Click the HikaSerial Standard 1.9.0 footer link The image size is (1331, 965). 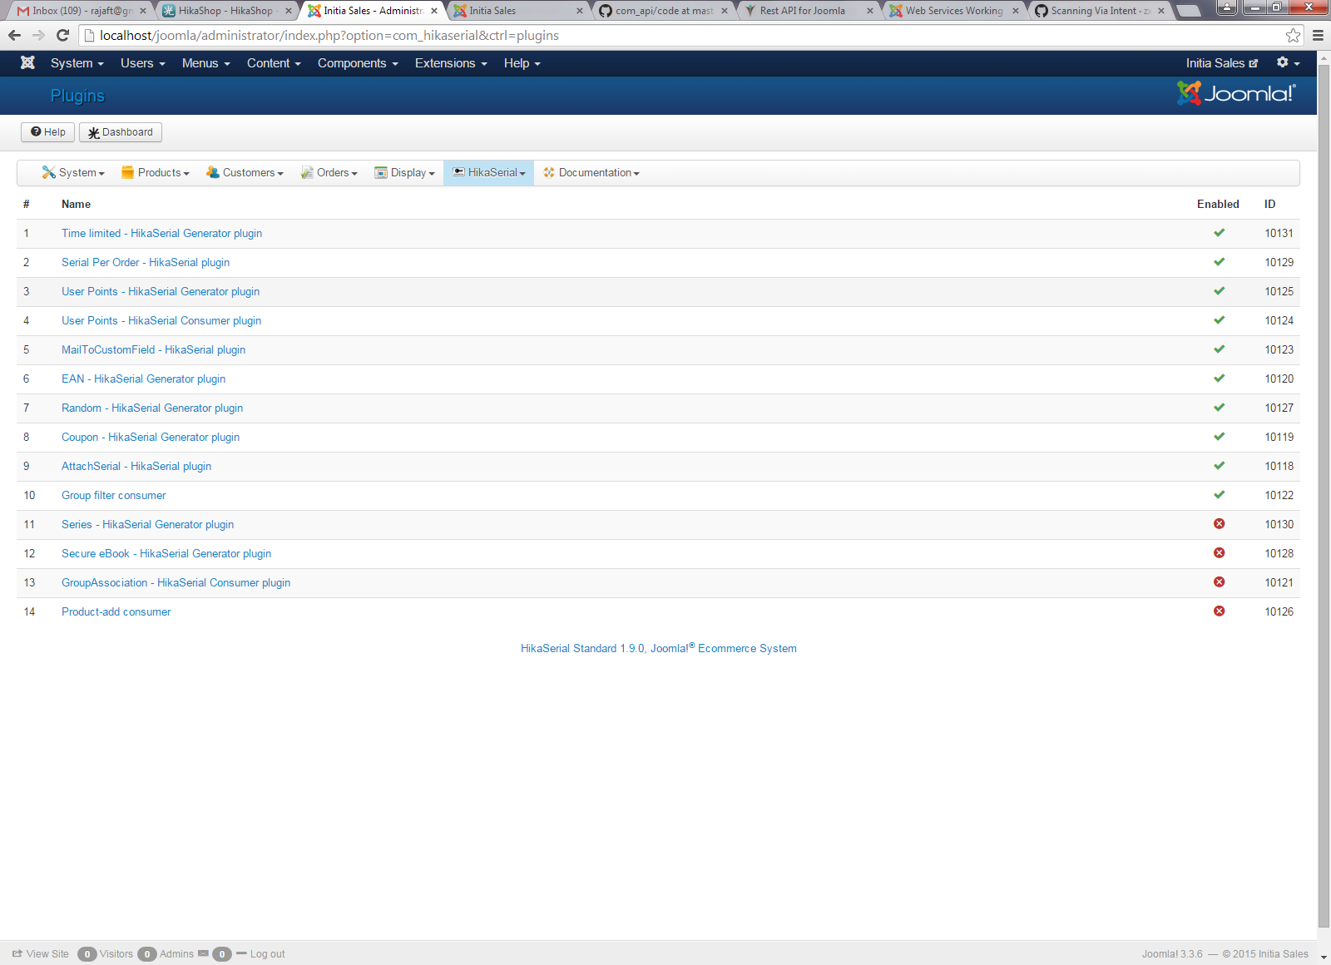659,648
